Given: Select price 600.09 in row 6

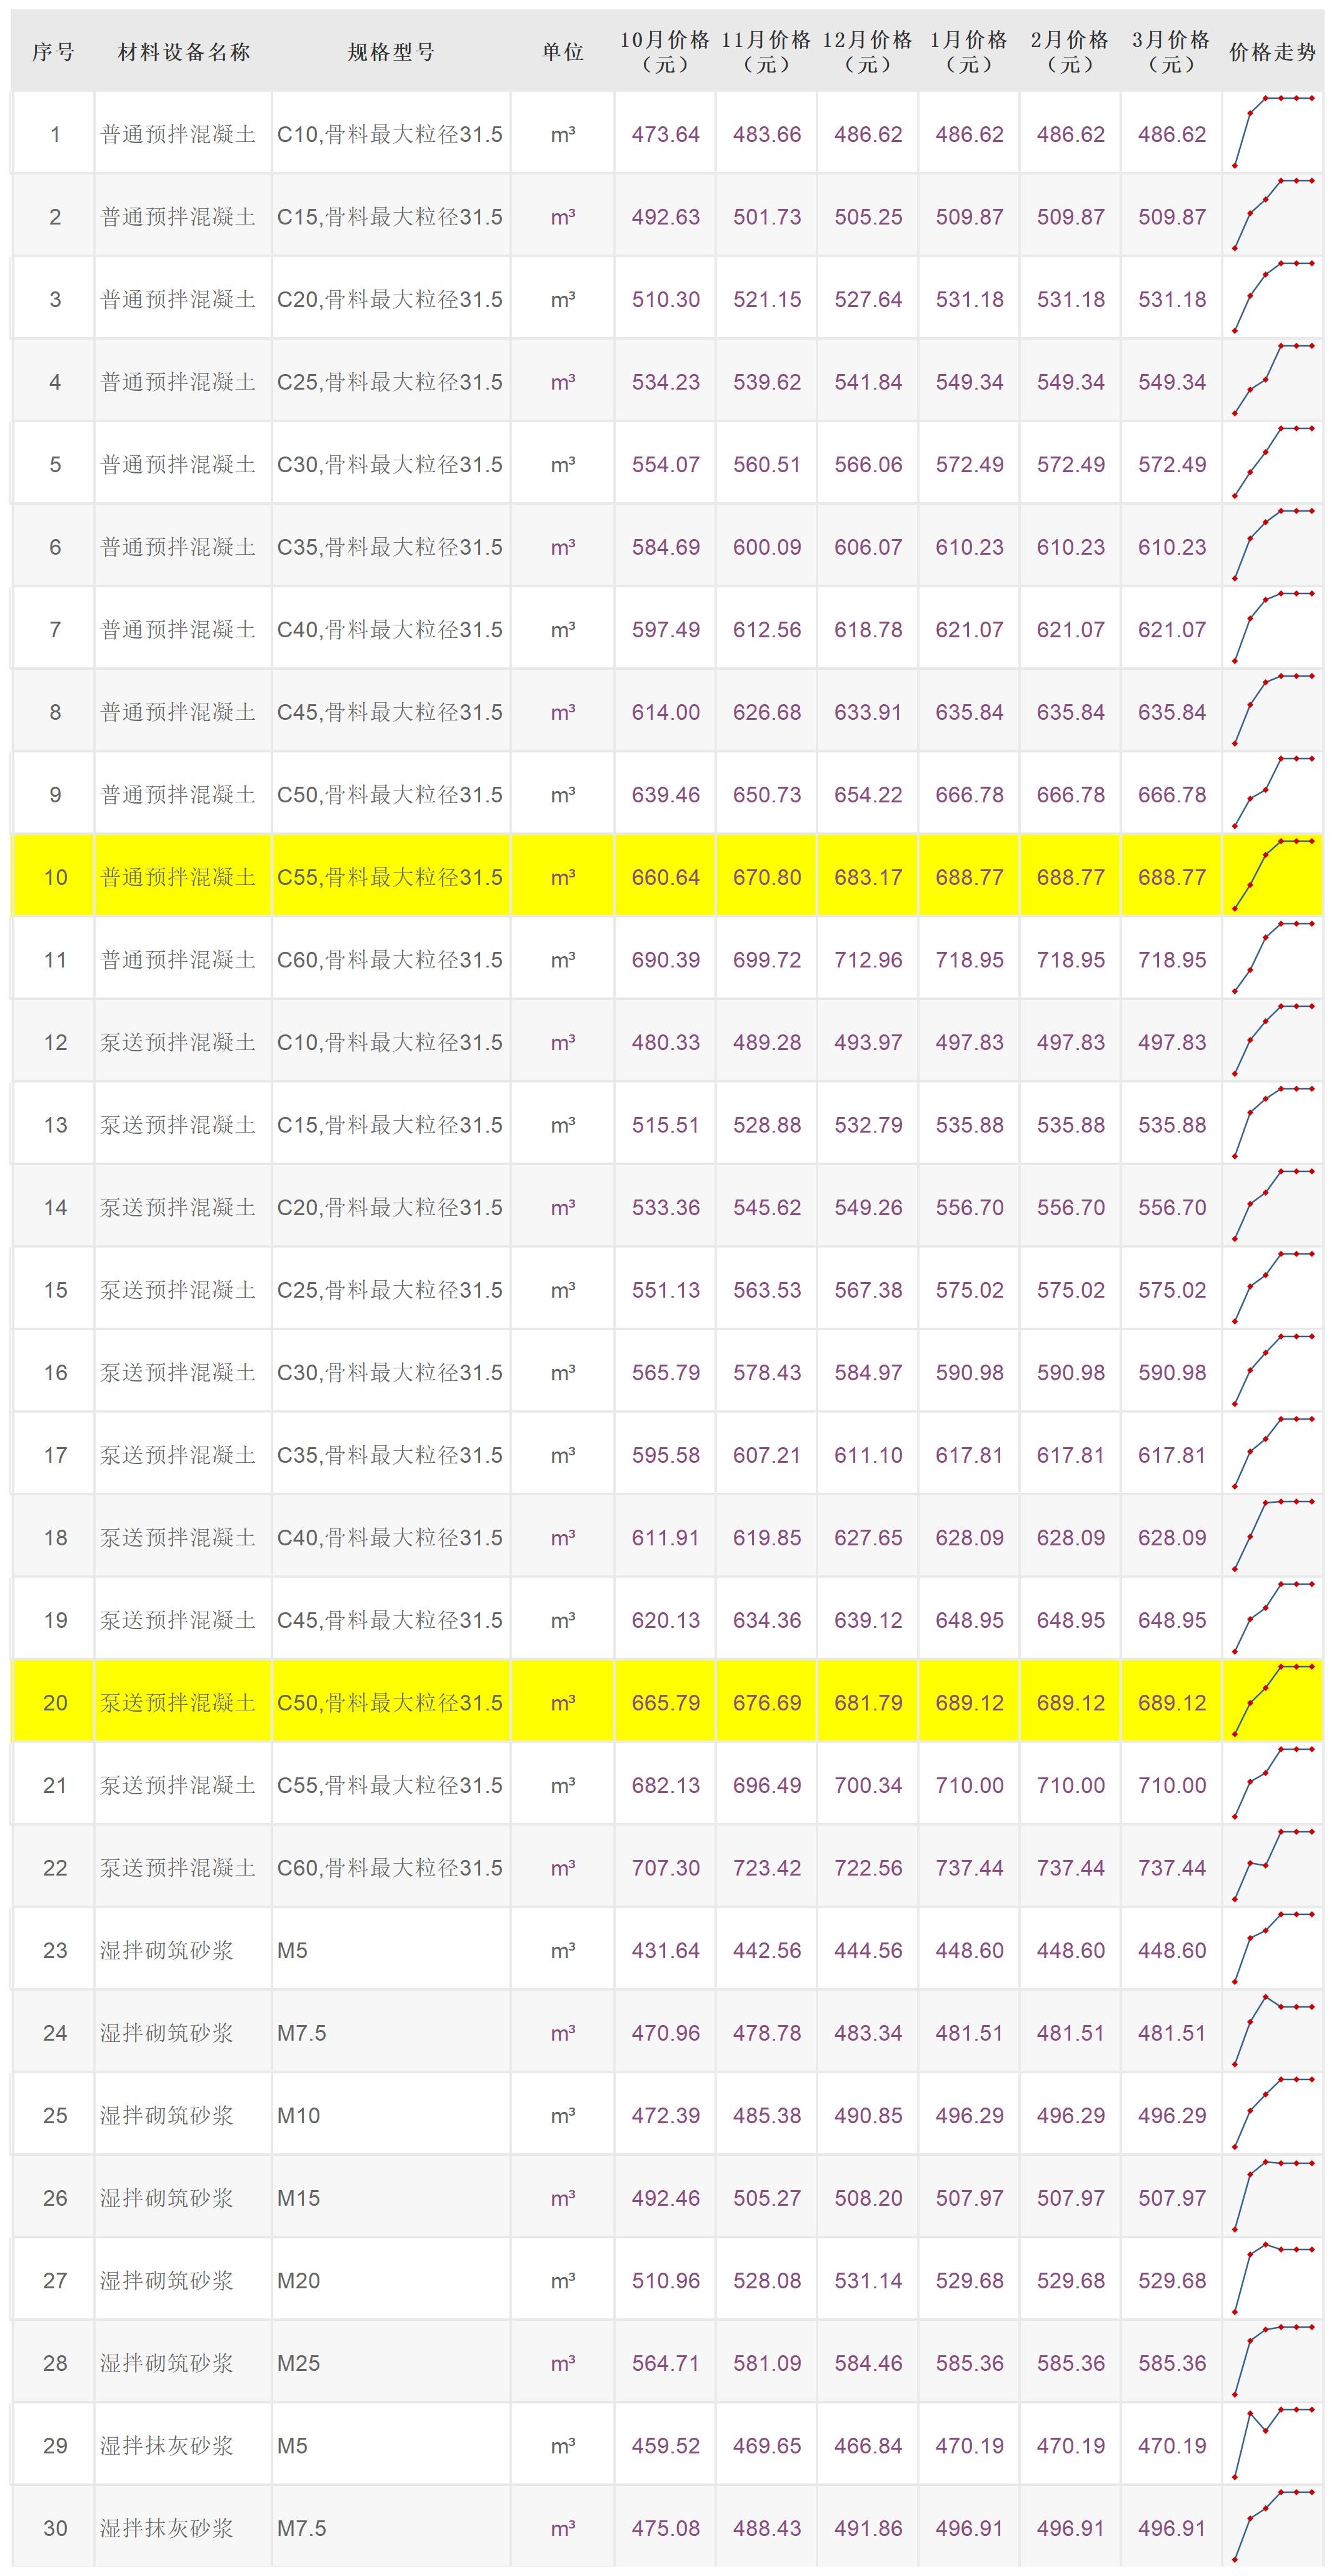Looking at the screenshot, I should click(x=766, y=547).
